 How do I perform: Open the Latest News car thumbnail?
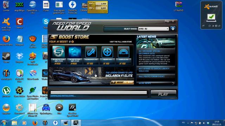tap(156, 43)
